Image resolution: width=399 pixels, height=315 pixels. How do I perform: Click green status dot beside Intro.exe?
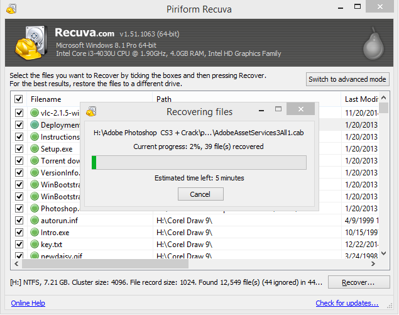click(x=35, y=232)
